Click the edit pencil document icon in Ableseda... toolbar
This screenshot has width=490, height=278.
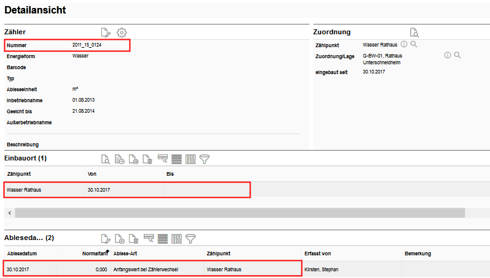click(x=106, y=239)
